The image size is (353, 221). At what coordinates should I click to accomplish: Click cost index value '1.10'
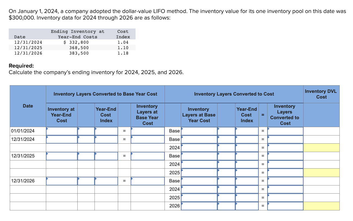pyautogui.click(x=123, y=48)
